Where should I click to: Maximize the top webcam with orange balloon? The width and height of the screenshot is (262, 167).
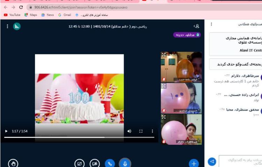tap(163, 55)
